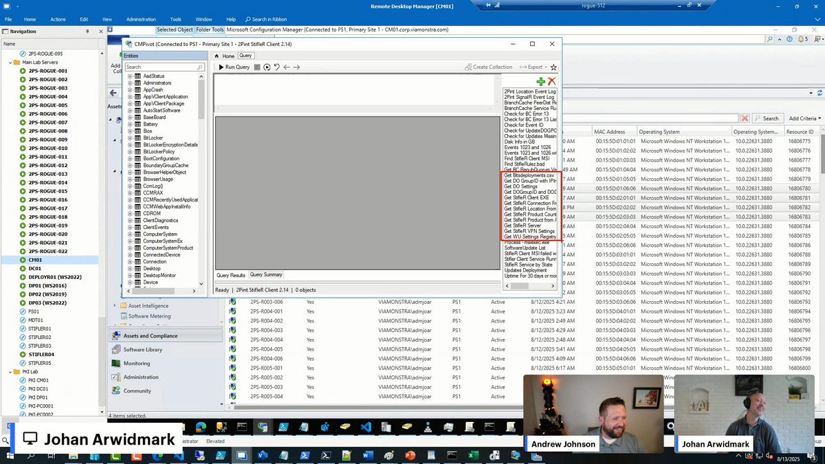Expand the AadStatus entity
825x464 pixels.
(130, 76)
